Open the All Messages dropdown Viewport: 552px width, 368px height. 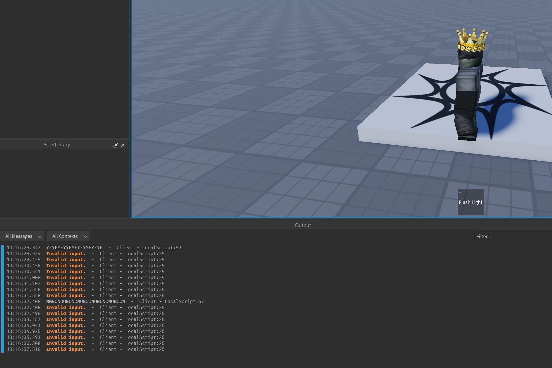(x=22, y=236)
